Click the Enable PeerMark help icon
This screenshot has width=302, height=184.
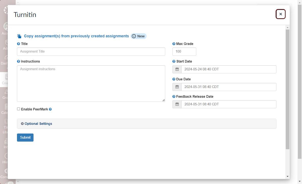tap(50, 109)
